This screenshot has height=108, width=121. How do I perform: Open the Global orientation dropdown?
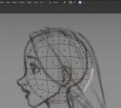(x=55, y=2)
